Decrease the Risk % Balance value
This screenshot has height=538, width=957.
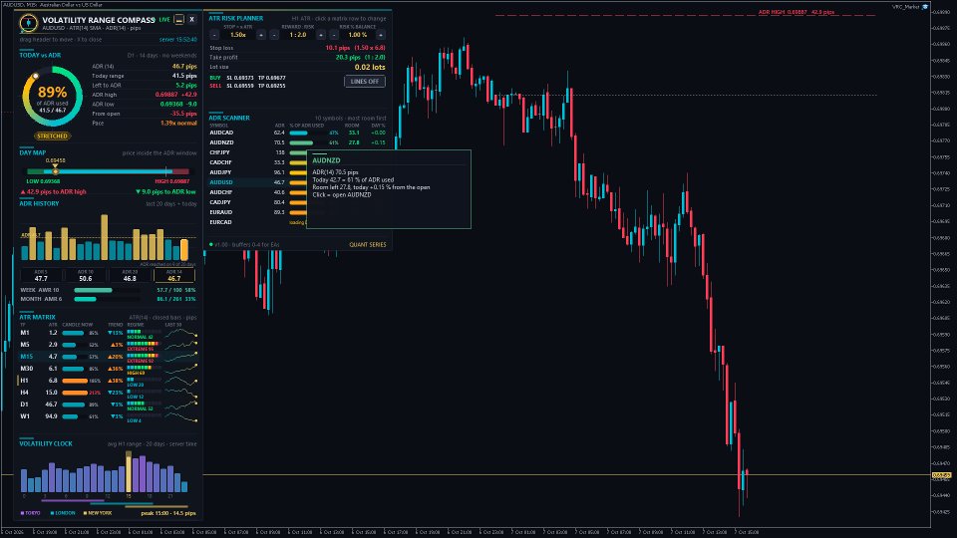click(x=334, y=35)
